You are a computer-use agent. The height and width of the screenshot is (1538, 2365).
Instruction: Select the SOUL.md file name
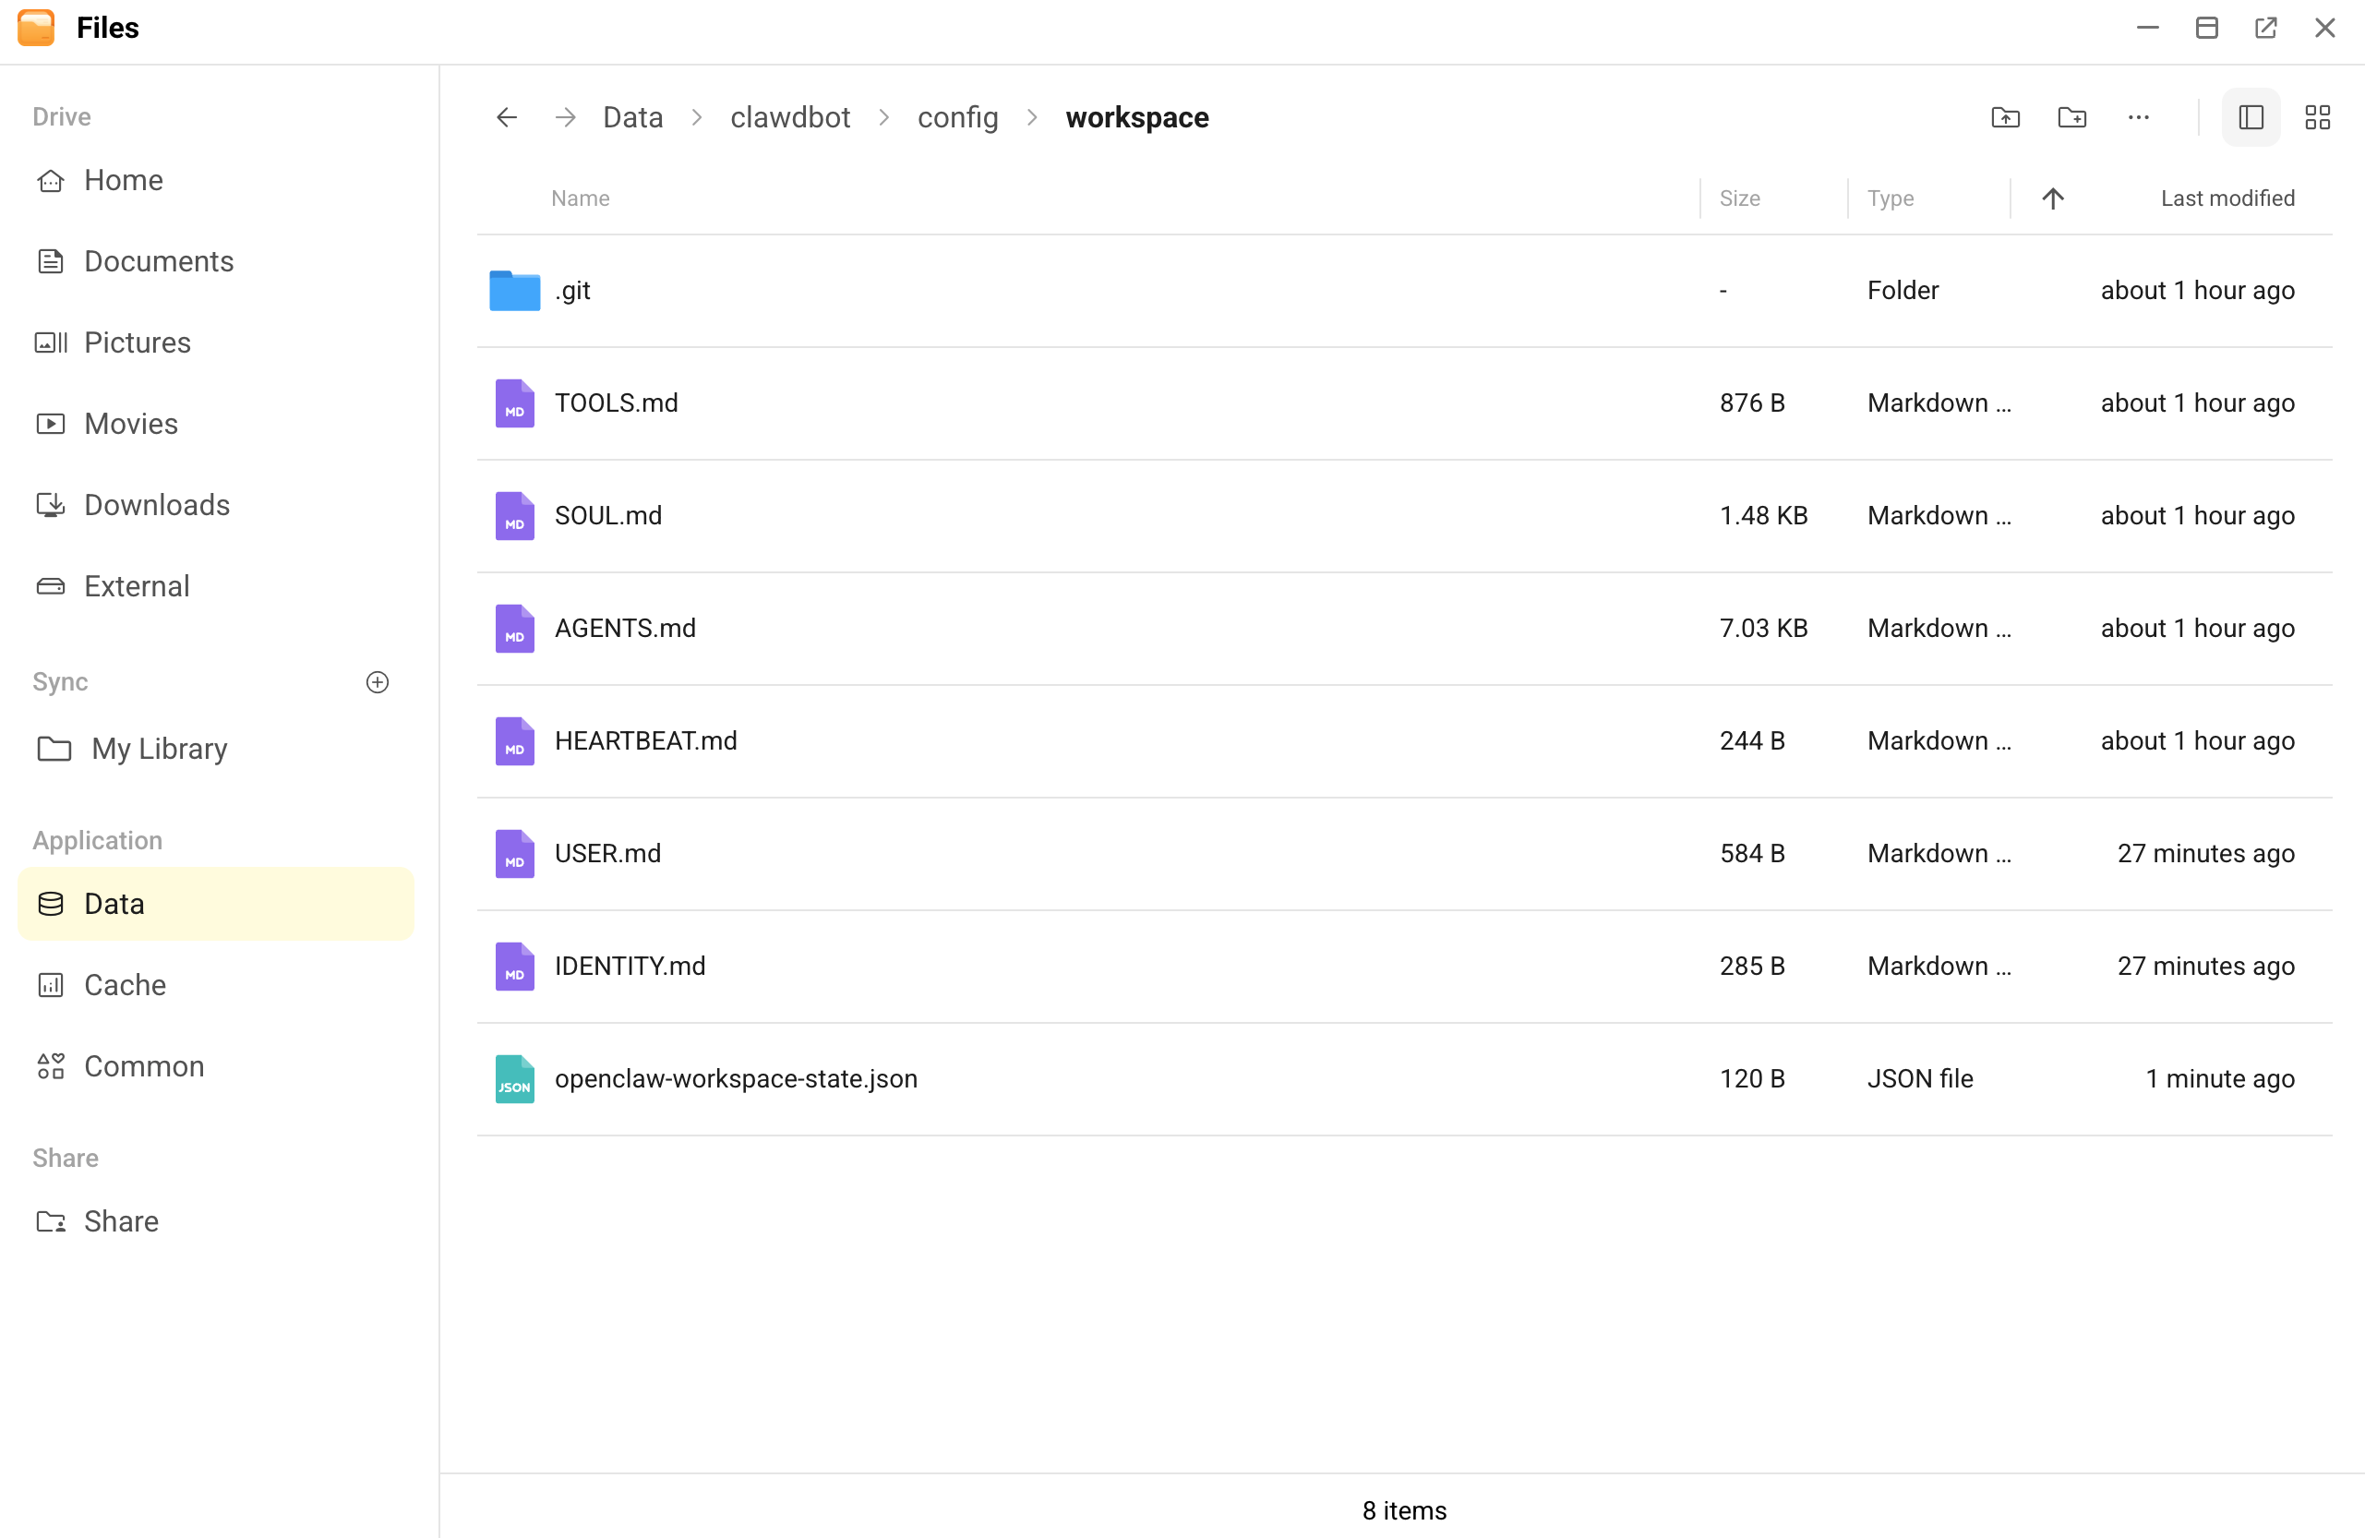coord(608,516)
